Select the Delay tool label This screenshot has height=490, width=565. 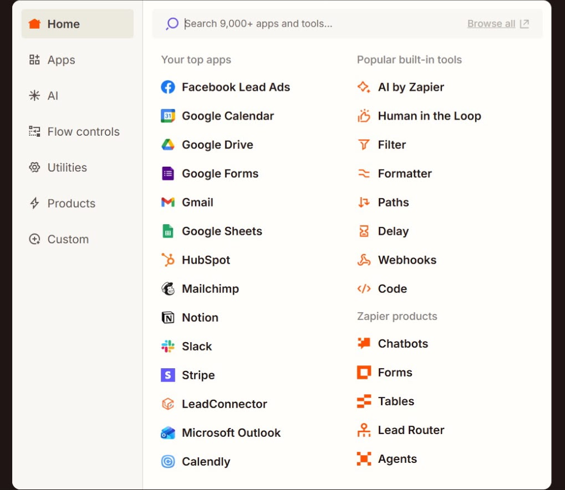tap(393, 231)
